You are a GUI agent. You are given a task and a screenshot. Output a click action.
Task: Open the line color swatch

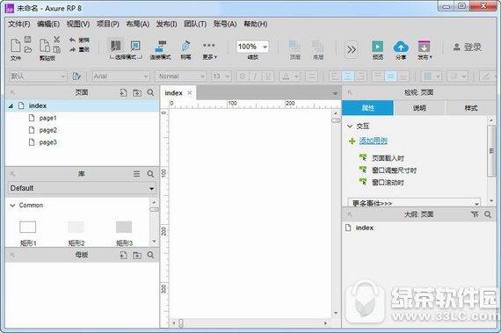(x=488, y=76)
